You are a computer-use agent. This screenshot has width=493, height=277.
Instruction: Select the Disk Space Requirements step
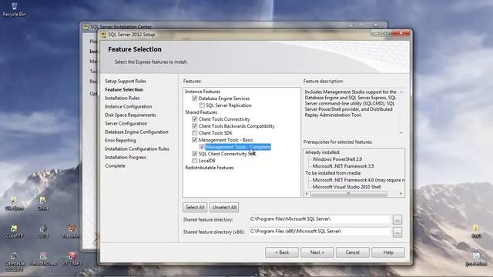point(130,115)
